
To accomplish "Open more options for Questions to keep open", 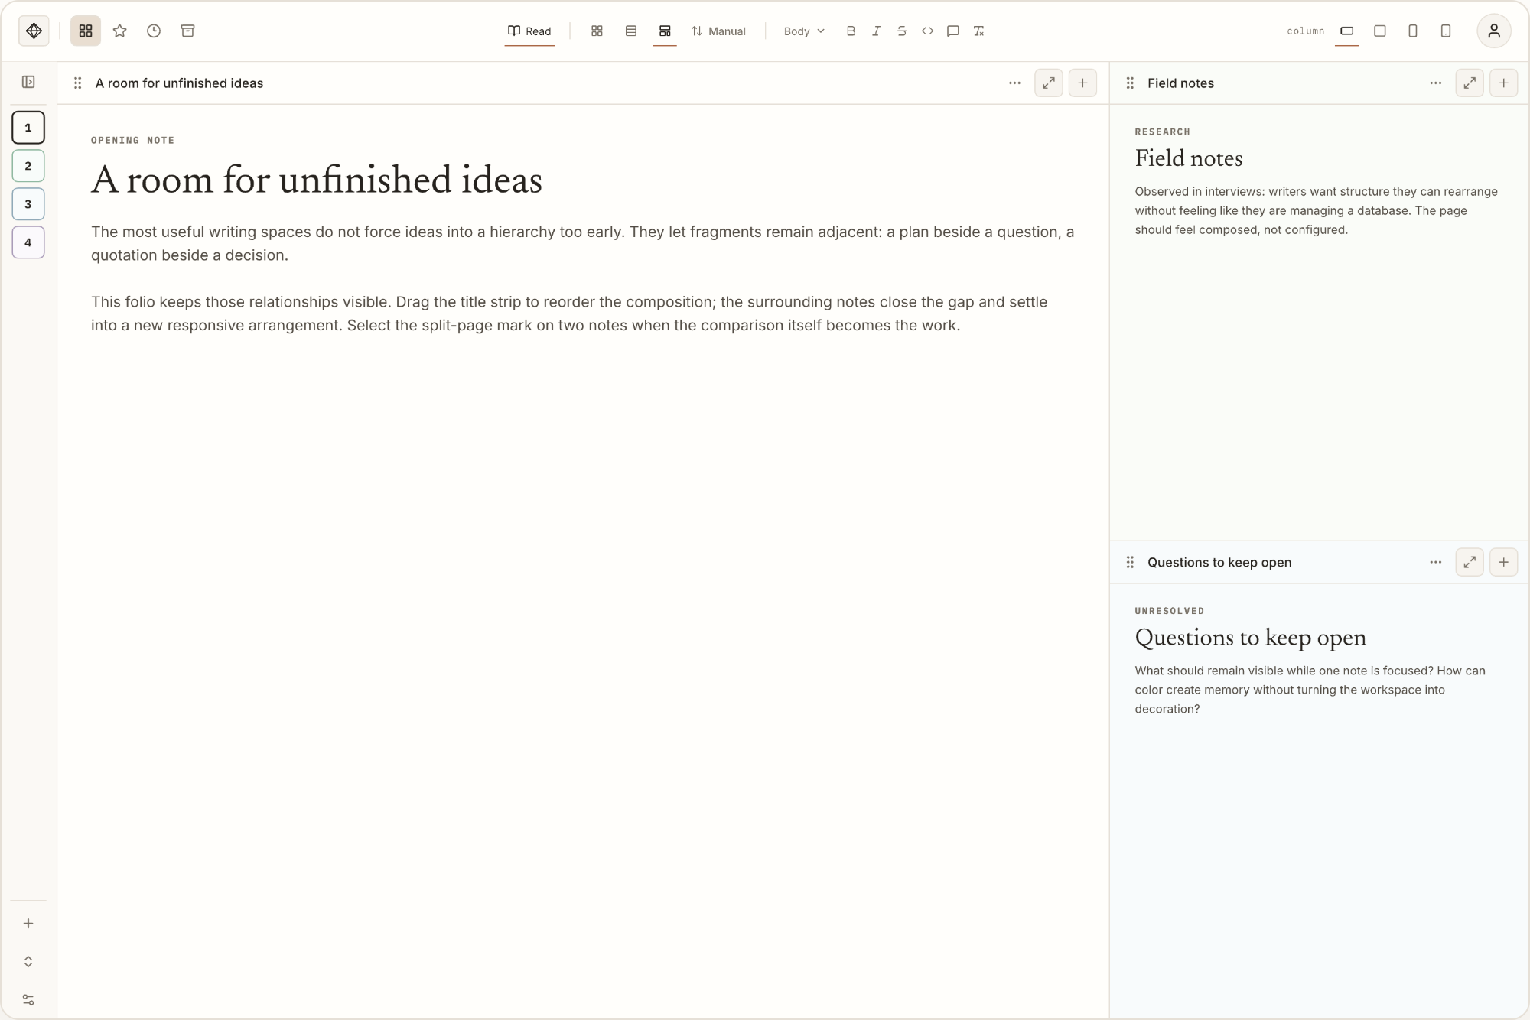I will (x=1435, y=563).
